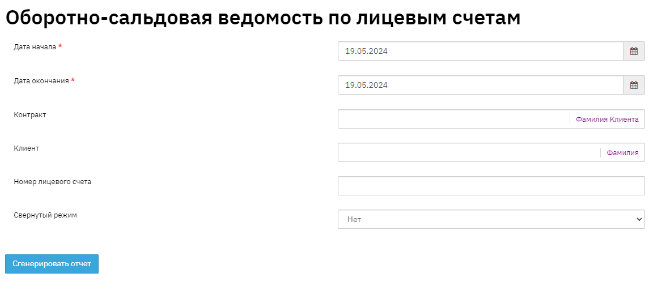Click the Фамилия option in Клиент field
The image size is (666, 290).
coord(622,153)
